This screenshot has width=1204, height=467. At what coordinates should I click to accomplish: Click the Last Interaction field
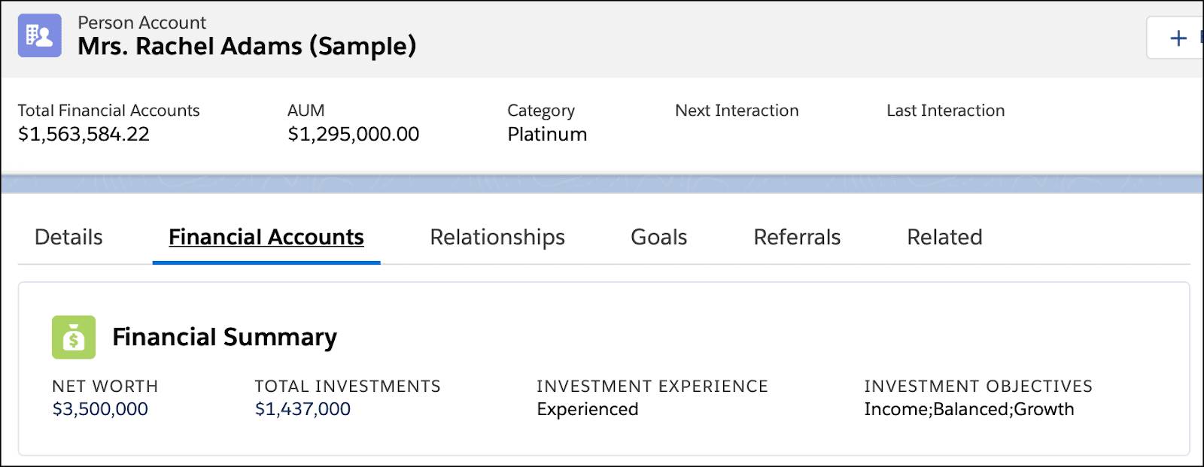point(945,111)
